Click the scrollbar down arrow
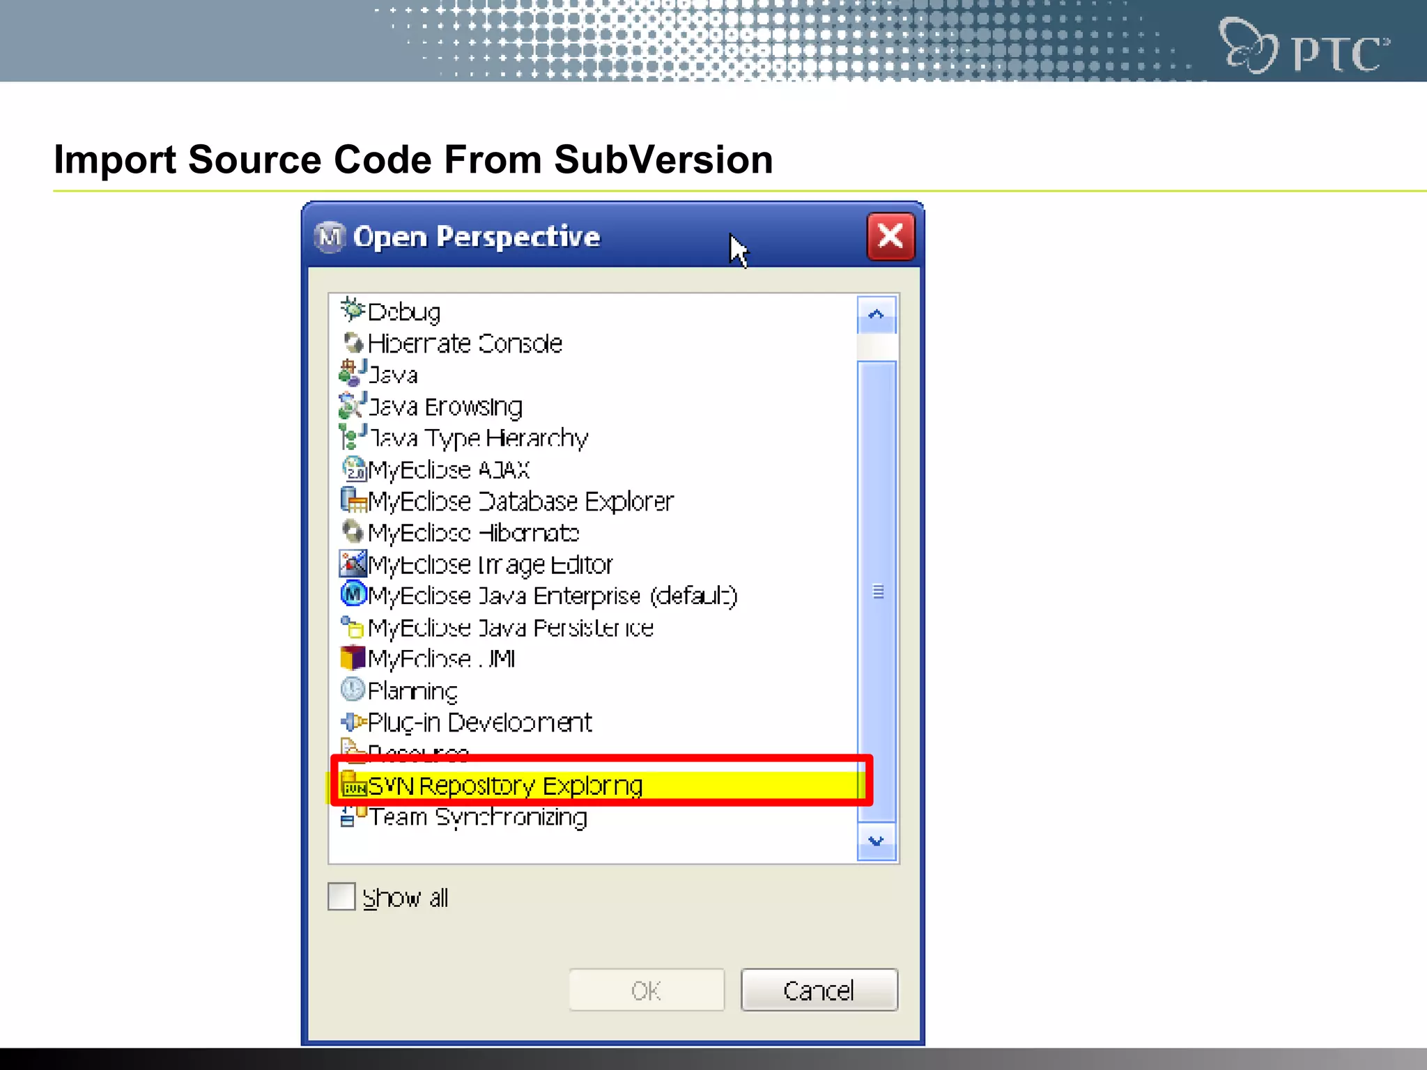This screenshot has width=1427, height=1070. coord(877,841)
